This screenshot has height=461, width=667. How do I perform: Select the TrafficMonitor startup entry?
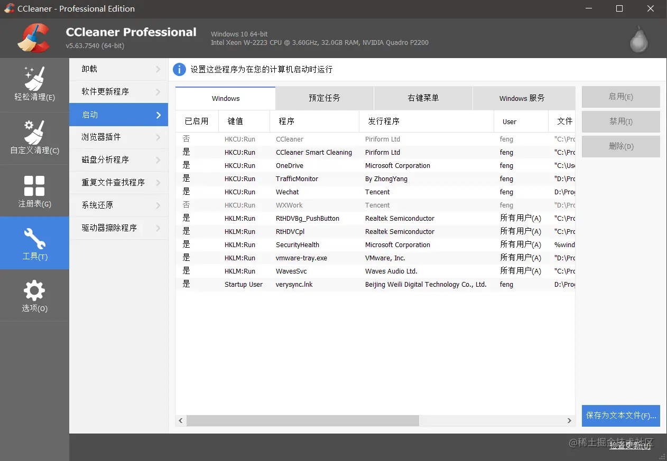click(x=375, y=179)
